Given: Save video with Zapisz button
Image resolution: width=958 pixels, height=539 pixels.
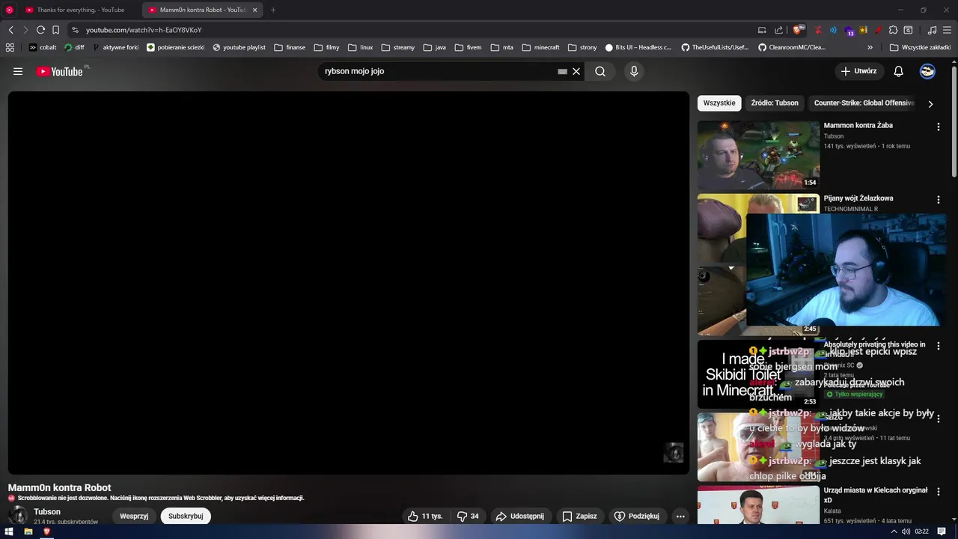Looking at the screenshot, I should [580, 516].
